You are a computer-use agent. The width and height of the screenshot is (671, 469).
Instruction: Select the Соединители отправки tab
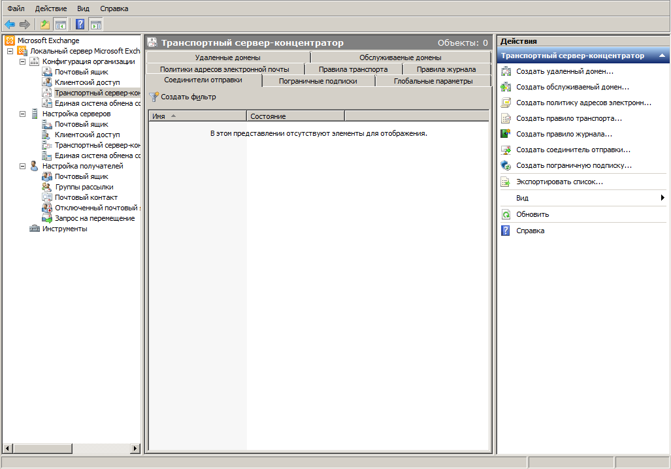[x=204, y=80]
